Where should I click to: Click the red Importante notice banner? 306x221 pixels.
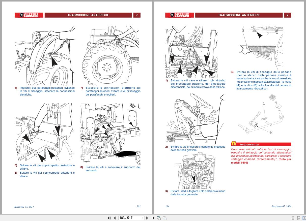tap(261, 144)
